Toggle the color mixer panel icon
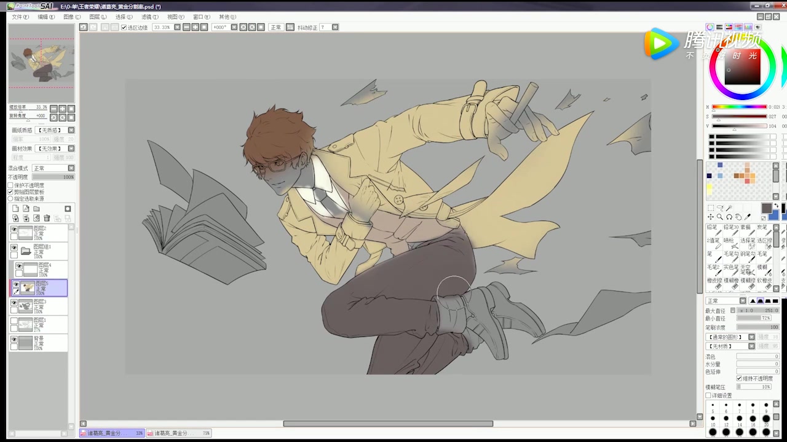Screen dimensions: 787x442 pos(738,27)
